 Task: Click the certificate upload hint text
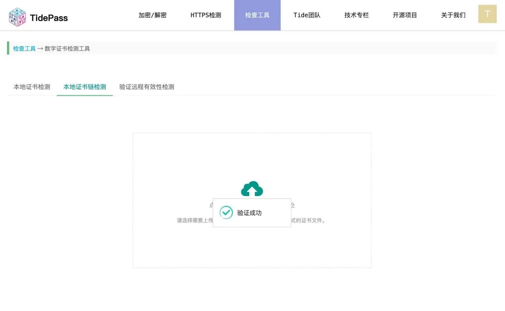252,220
